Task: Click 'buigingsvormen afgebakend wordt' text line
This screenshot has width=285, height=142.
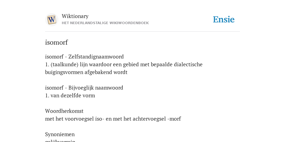Action: (x=86, y=72)
